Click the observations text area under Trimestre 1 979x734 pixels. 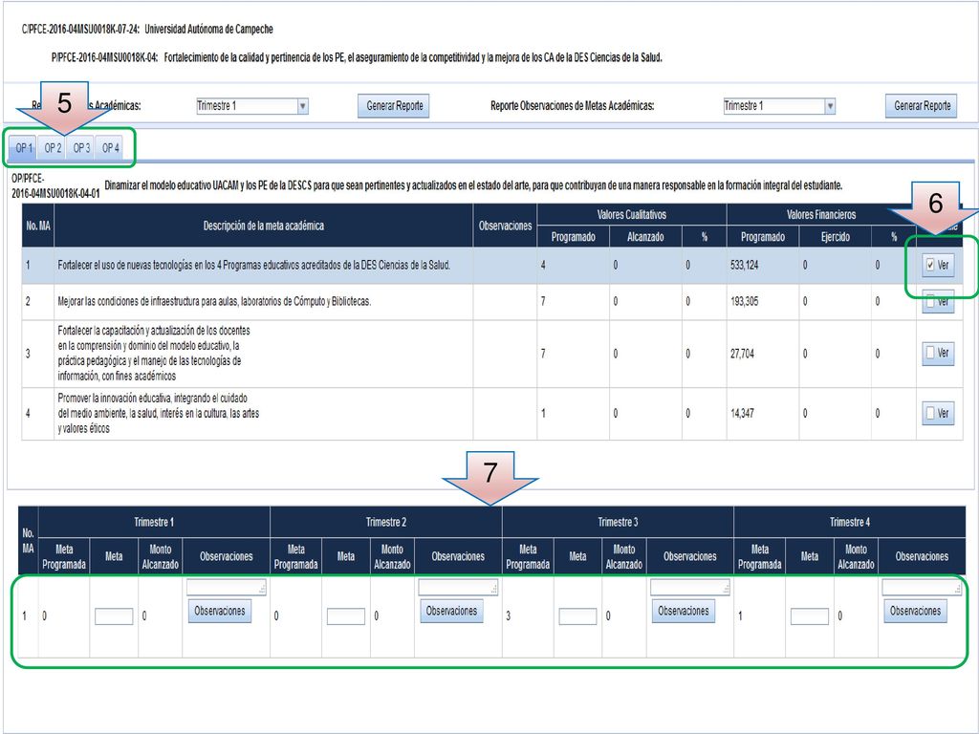[x=226, y=588]
